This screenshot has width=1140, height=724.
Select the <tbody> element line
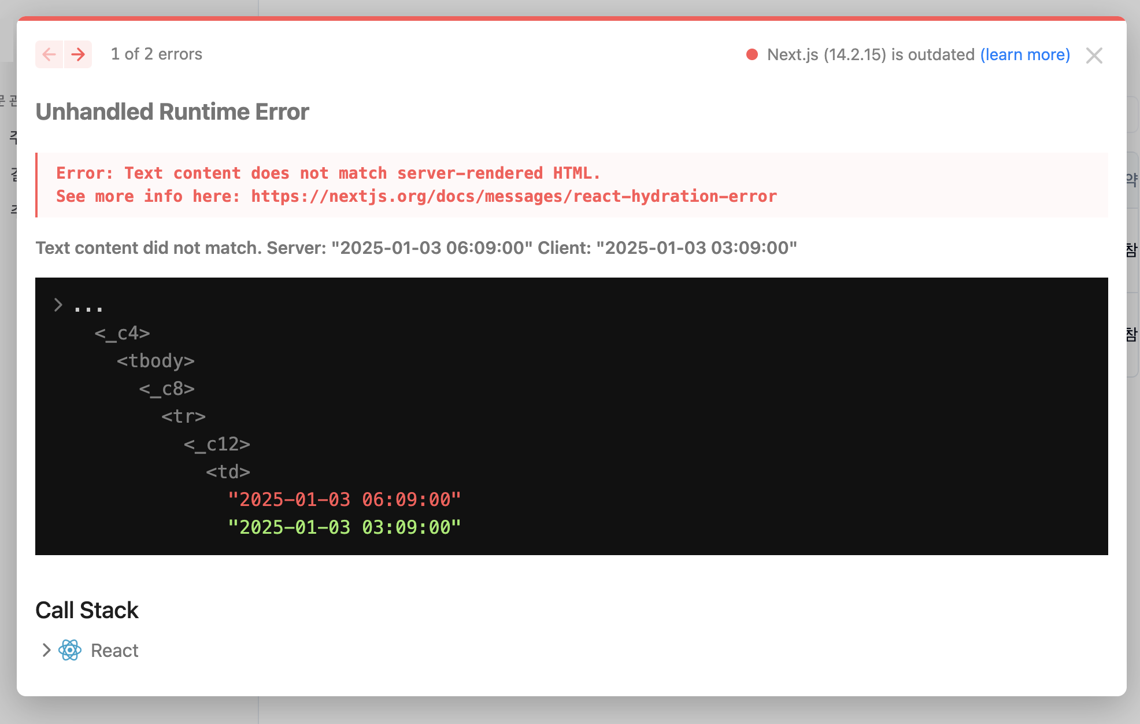[156, 361]
